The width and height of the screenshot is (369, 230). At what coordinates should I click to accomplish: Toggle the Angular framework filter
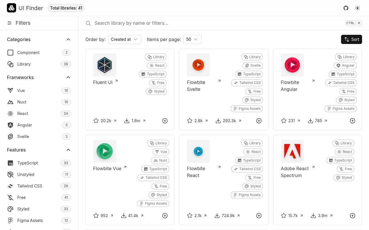coord(39,125)
